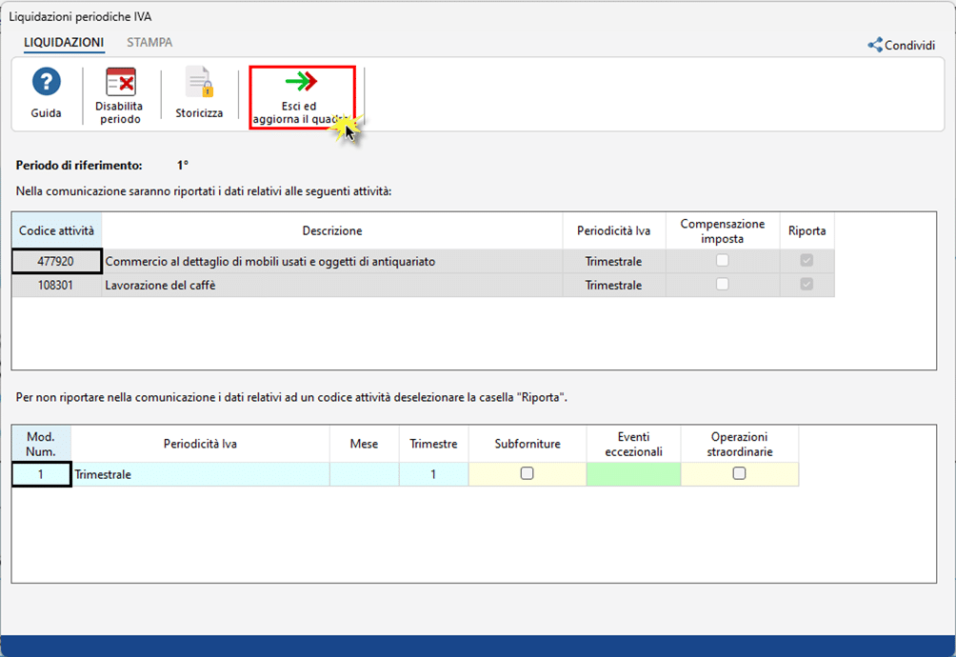Toggle Riporta checkbox for activity 477920

click(807, 261)
